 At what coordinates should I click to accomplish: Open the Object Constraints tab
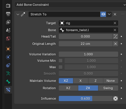click(x=8, y=65)
